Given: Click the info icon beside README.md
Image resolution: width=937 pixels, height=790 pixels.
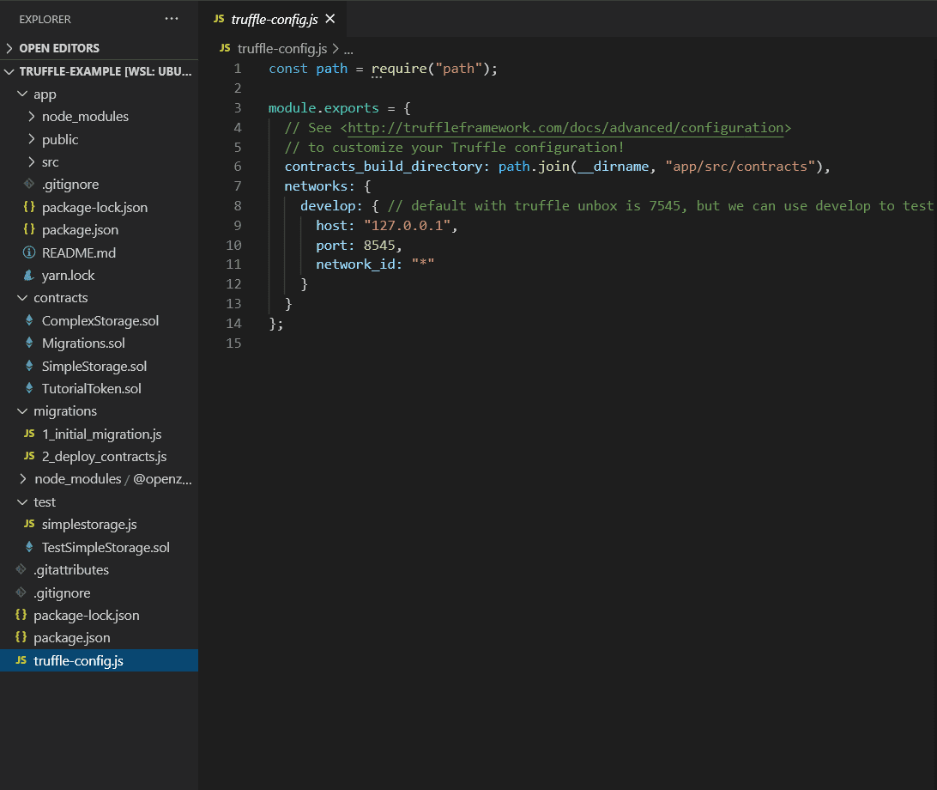Looking at the screenshot, I should coord(29,253).
